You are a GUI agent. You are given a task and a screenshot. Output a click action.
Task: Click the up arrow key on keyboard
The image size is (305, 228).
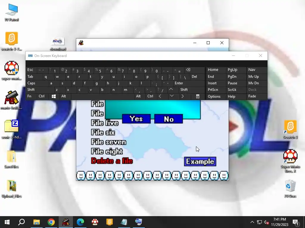(x=173, y=90)
